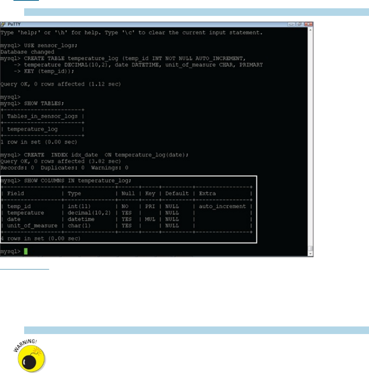Click the CREATE INDEX idx_date command

pyautogui.click(x=106, y=155)
